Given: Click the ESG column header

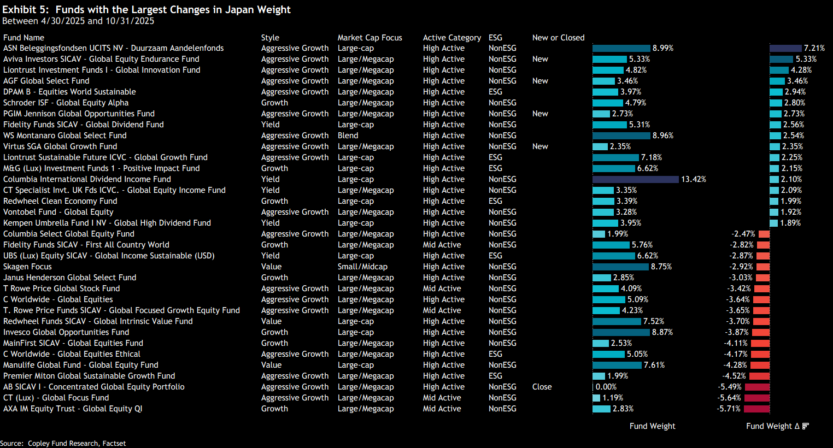Looking at the screenshot, I should (x=495, y=38).
